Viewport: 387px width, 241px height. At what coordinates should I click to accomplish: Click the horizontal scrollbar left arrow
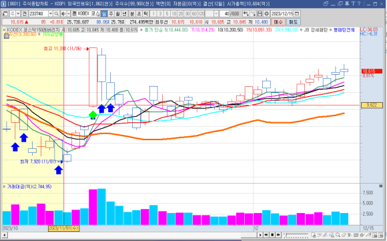click(x=4, y=235)
